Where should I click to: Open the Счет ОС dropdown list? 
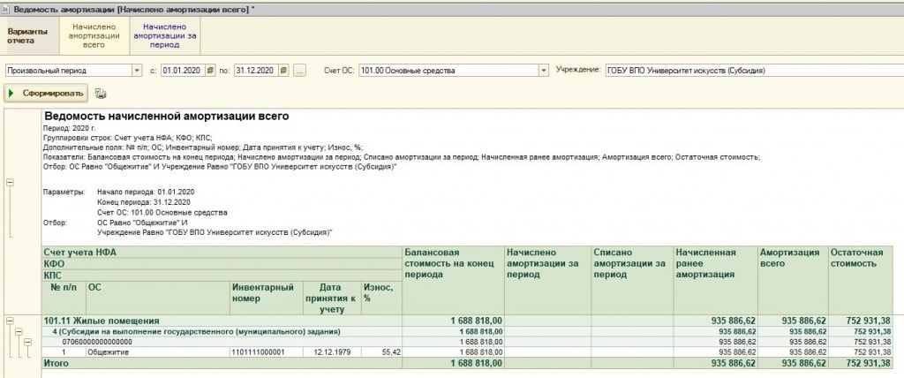[x=540, y=71]
